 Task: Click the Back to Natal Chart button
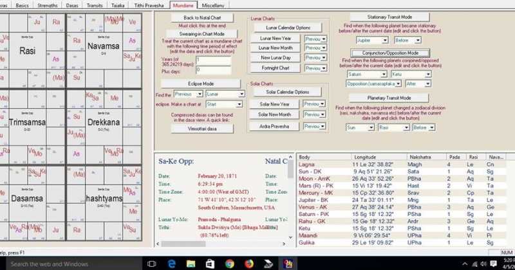pyautogui.click(x=197, y=17)
